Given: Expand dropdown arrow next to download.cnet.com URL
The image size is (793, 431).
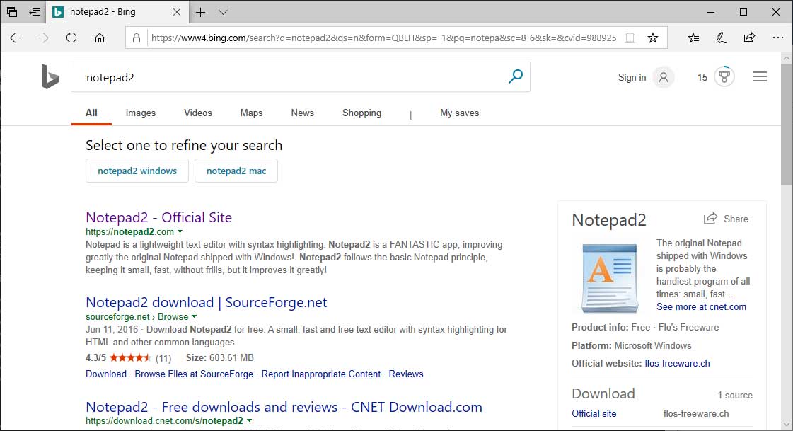Looking at the screenshot, I should click(249, 421).
